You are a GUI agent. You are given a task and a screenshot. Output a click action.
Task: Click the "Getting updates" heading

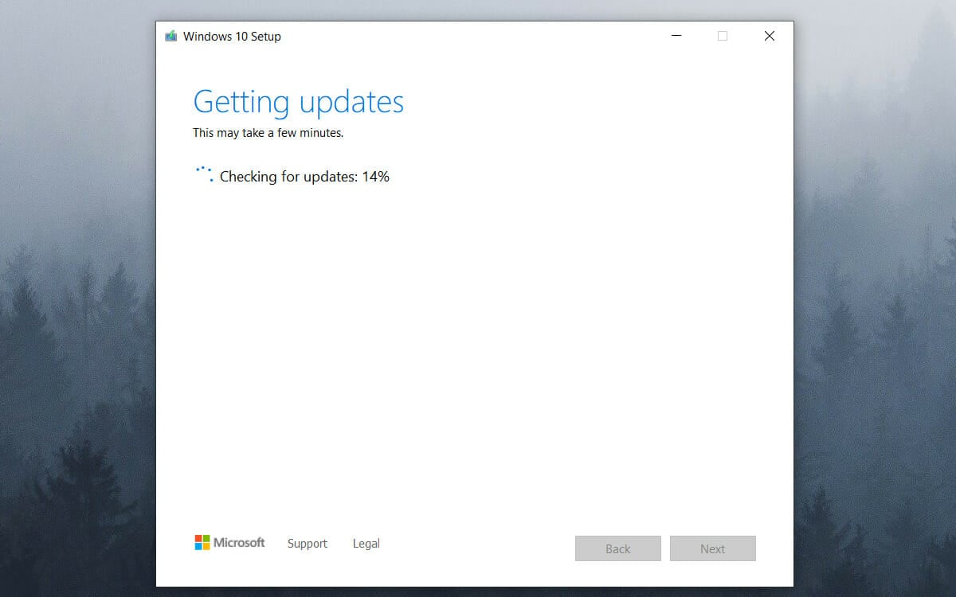[x=299, y=102]
